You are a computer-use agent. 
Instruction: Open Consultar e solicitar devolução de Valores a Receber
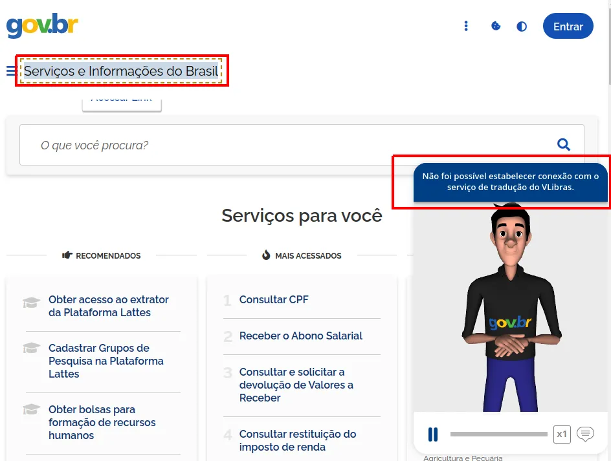[296, 385]
